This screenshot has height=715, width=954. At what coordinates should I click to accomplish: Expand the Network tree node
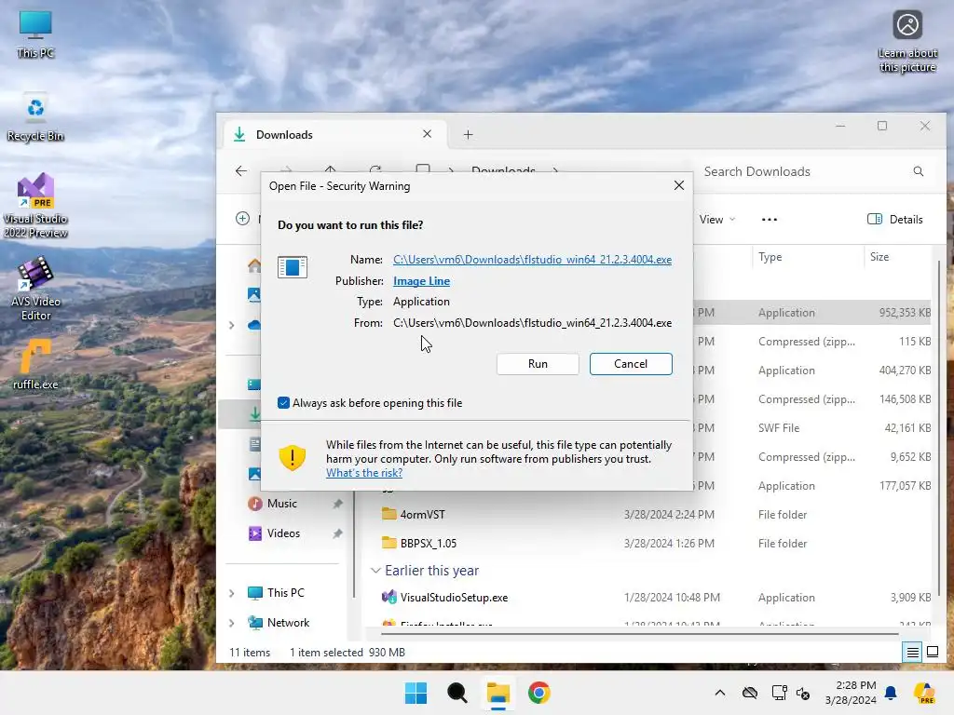coord(232,623)
